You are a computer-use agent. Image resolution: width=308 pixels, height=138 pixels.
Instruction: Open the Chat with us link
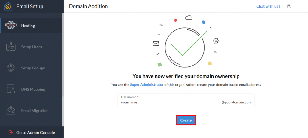[268, 6]
